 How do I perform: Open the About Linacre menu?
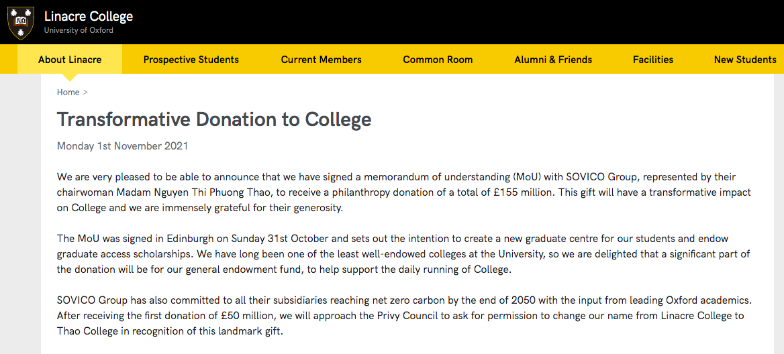[70, 59]
